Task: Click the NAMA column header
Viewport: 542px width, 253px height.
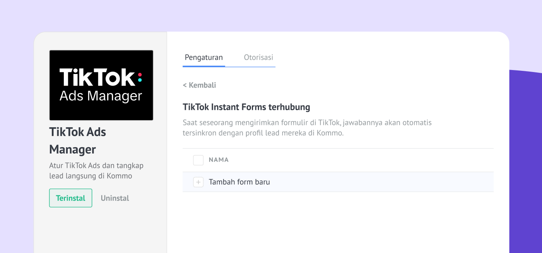Action: tap(218, 160)
